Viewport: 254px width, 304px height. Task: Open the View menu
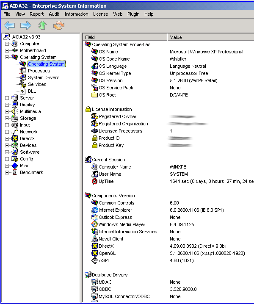click(20, 14)
